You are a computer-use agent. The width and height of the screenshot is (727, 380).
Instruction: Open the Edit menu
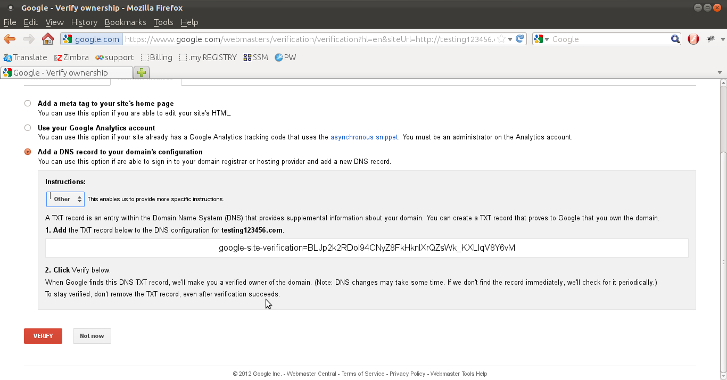tap(31, 22)
